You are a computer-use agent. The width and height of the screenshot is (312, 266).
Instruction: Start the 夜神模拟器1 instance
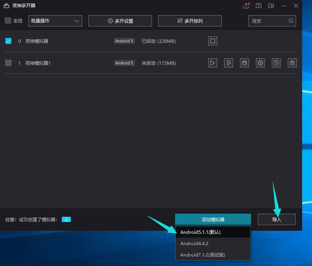click(x=213, y=63)
